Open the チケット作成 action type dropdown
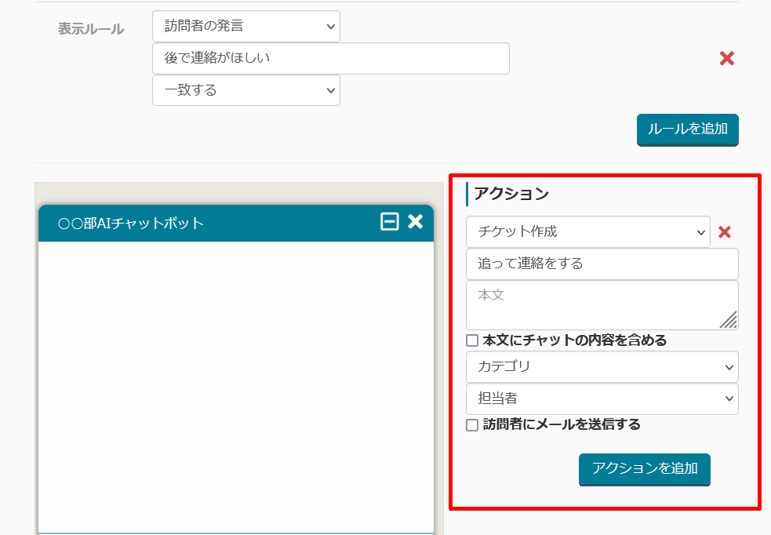Image resolution: width=771 pixels, height=535 pixels. 587,232
